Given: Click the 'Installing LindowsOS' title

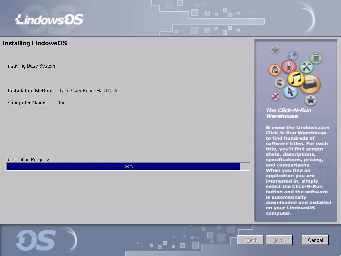Looking at the screenshot, I should point(35,43).
